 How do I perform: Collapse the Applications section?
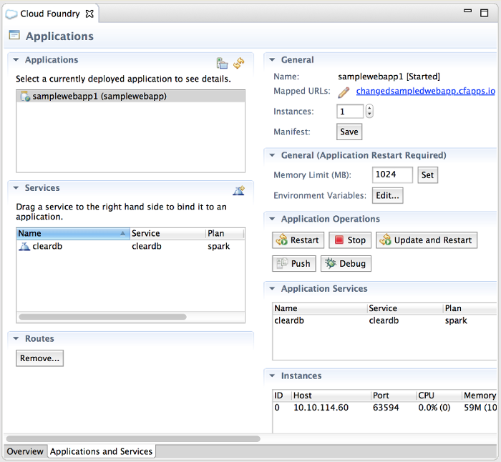pos(16,59)
